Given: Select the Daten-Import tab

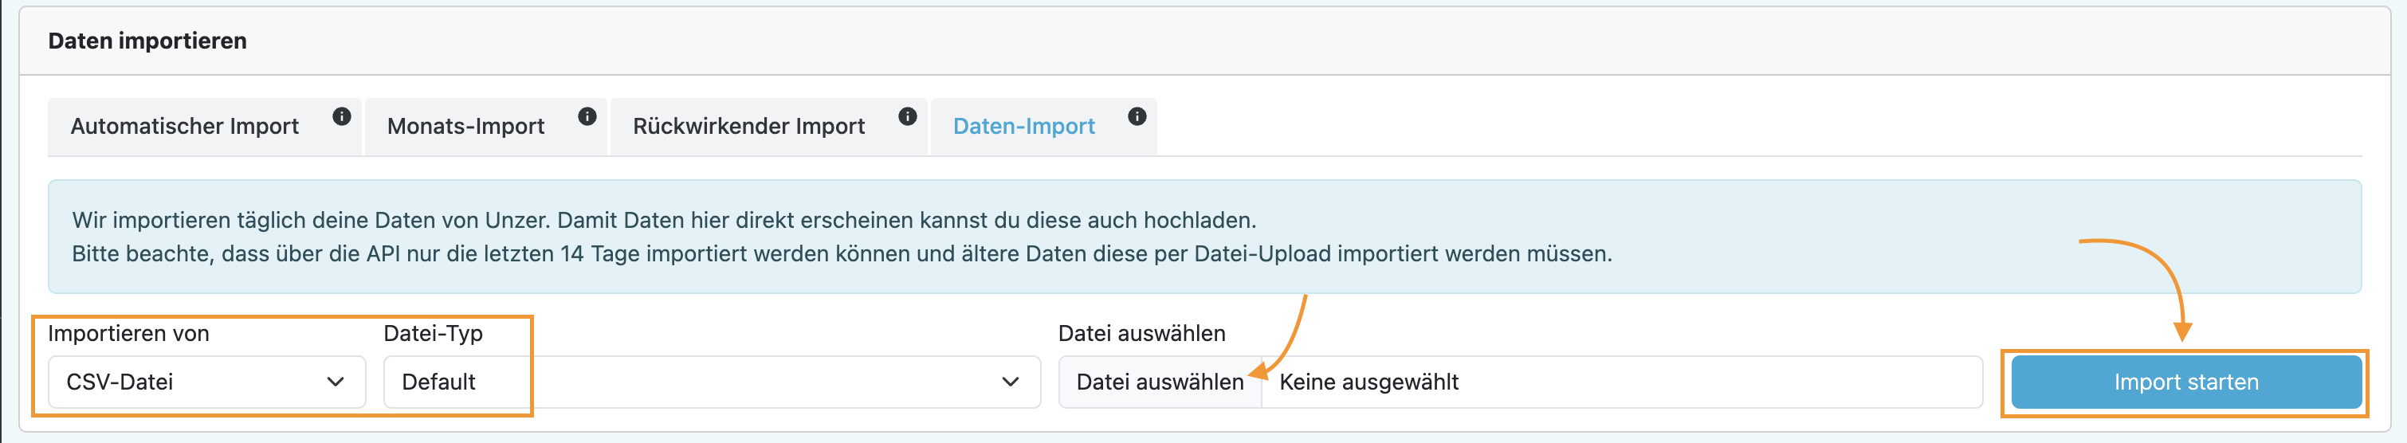Looking at the screenshot, I should [x=1023, y=127].
